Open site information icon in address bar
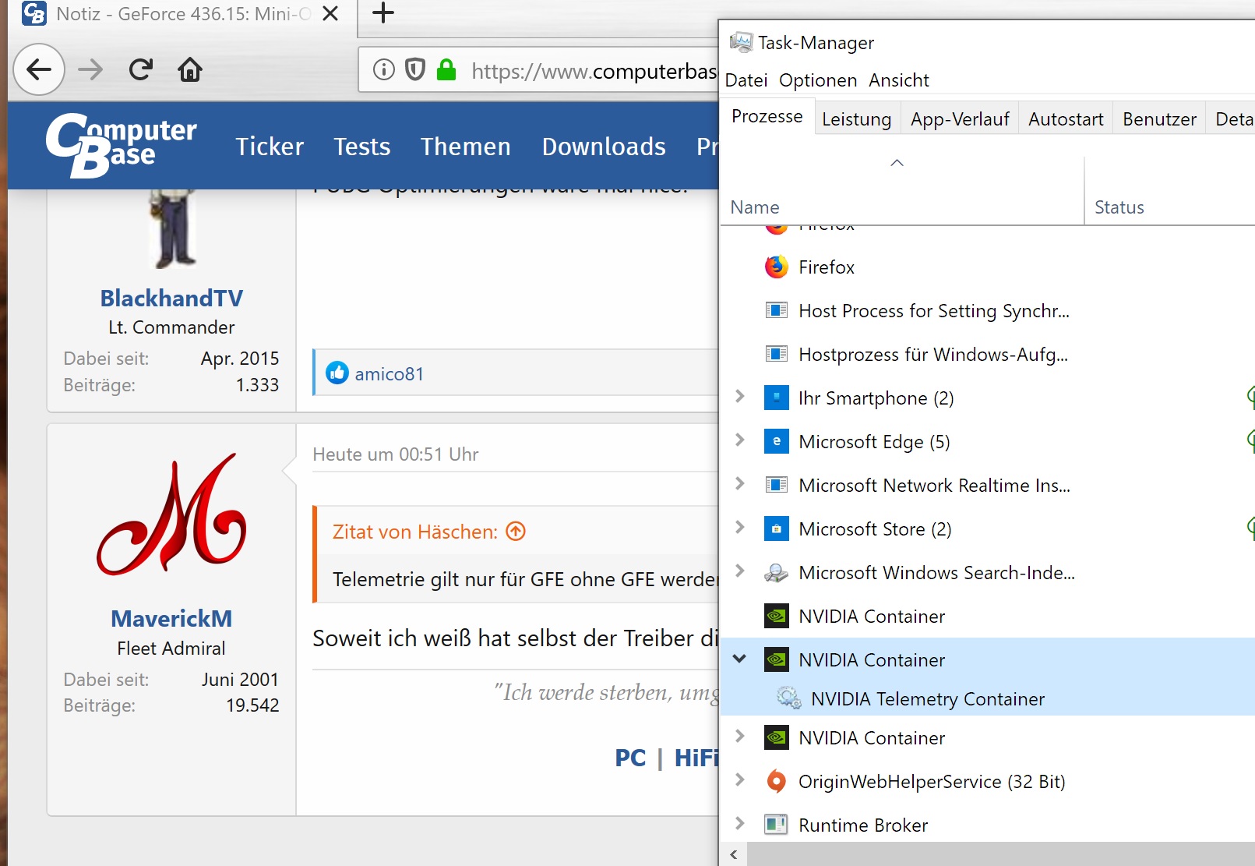1255x866 pixels. [384, 70]
